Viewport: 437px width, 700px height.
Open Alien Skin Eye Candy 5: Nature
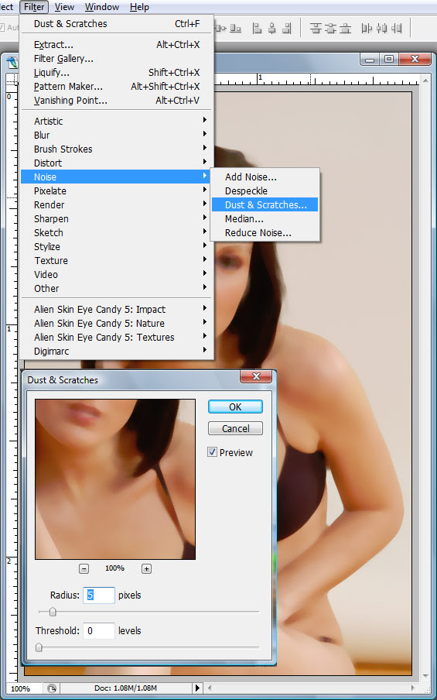(x=118, y=323)
